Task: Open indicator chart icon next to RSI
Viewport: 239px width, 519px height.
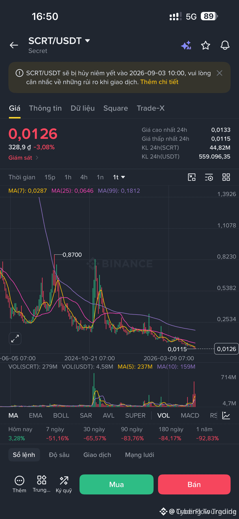Action: [226, 415]
